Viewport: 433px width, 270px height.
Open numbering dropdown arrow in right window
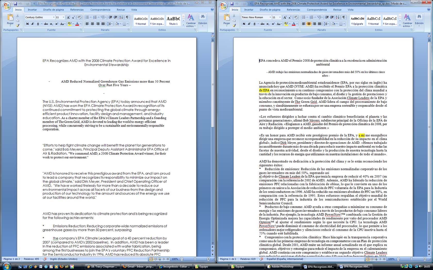(x=315, y=17)
